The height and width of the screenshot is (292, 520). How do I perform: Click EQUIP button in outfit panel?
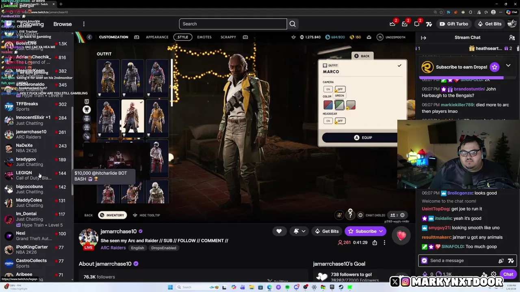(x=360, y=138)
